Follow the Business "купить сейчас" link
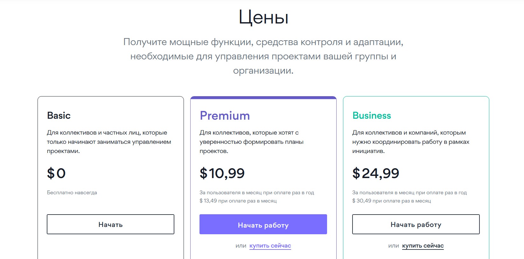Viewport: 524px width, 259px height. (x=423, y=246)
